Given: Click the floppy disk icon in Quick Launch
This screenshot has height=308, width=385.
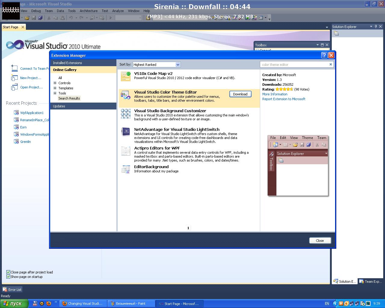Looking at the screenshot, I should coord(35,303).
